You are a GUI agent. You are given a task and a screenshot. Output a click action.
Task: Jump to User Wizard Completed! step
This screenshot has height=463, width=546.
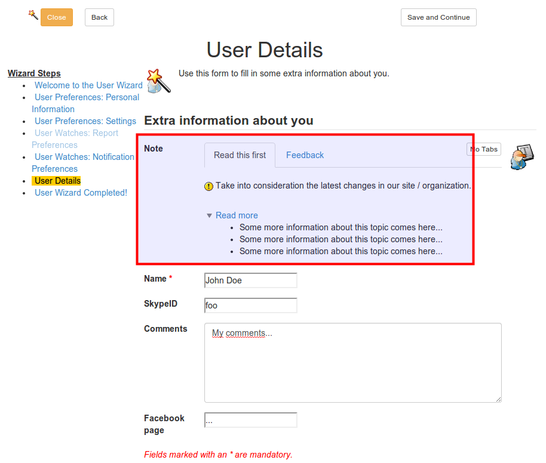pos(81,193)
